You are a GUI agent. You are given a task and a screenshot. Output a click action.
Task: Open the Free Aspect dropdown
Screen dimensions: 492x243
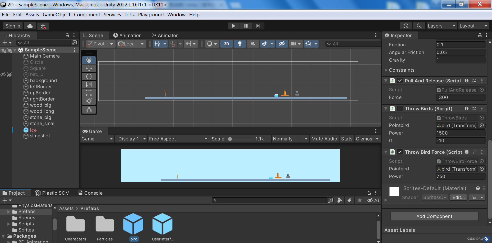pyautogui.click(x=178, y=139)
